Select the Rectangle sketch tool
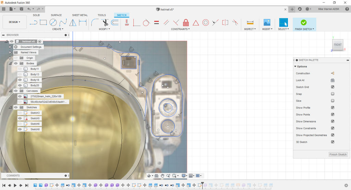 pyautogui.click(x=43, y=22)
